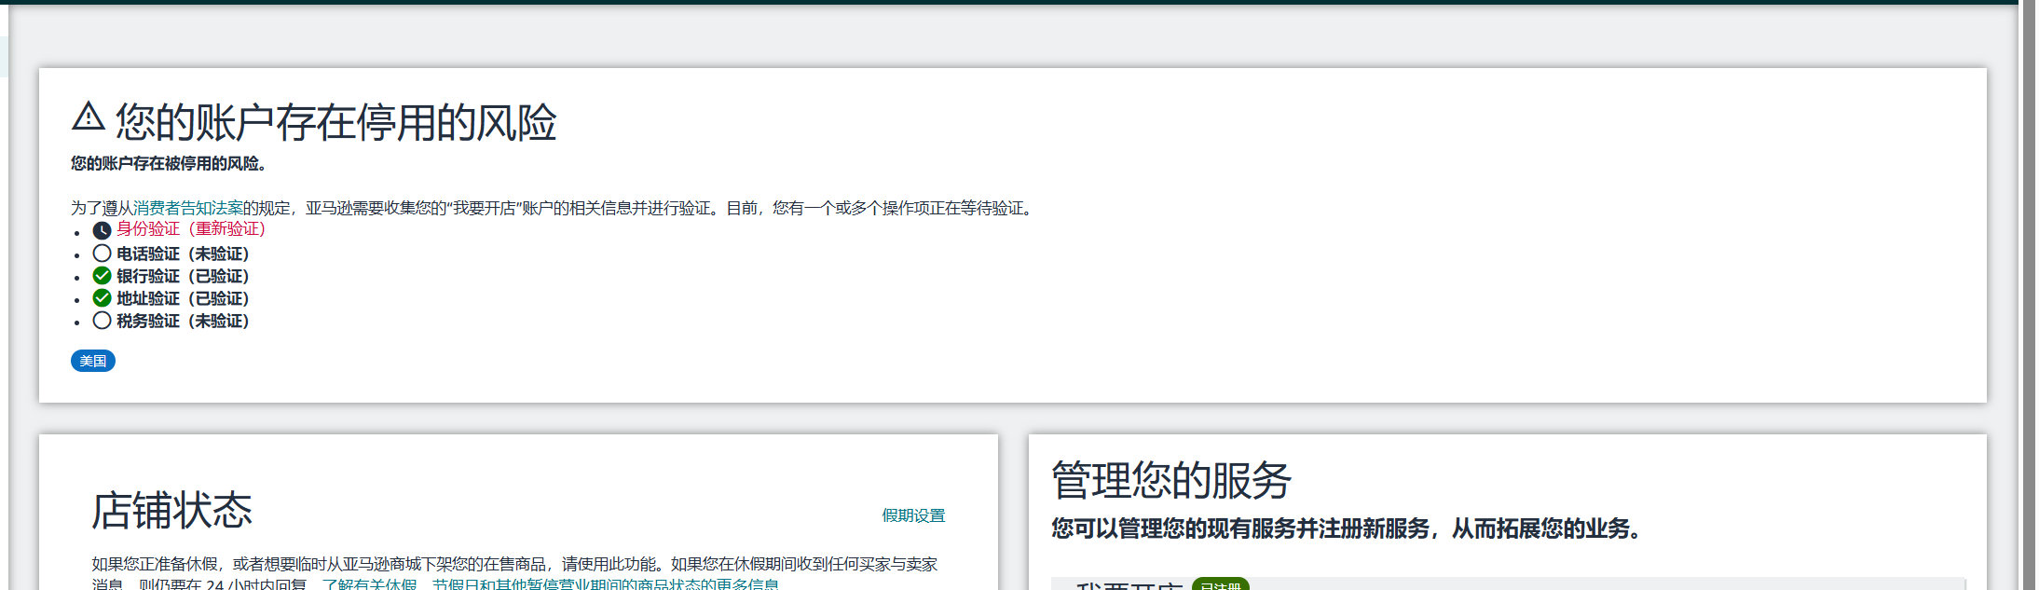Click the 店铺状态 heading
Screen dimensions: 2039x590
[172, 511]
